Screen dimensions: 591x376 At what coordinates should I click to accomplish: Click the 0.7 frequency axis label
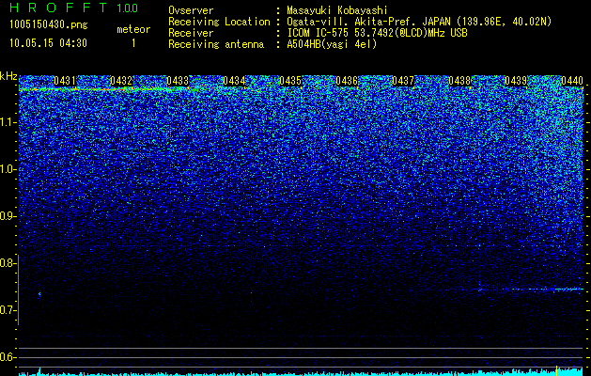click(8, 310)
